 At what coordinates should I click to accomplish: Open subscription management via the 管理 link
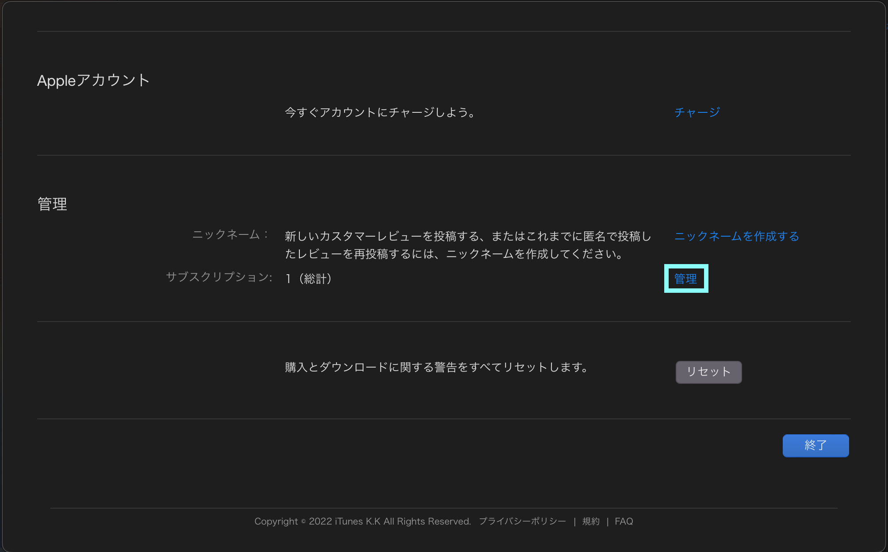tap(685, 279)
